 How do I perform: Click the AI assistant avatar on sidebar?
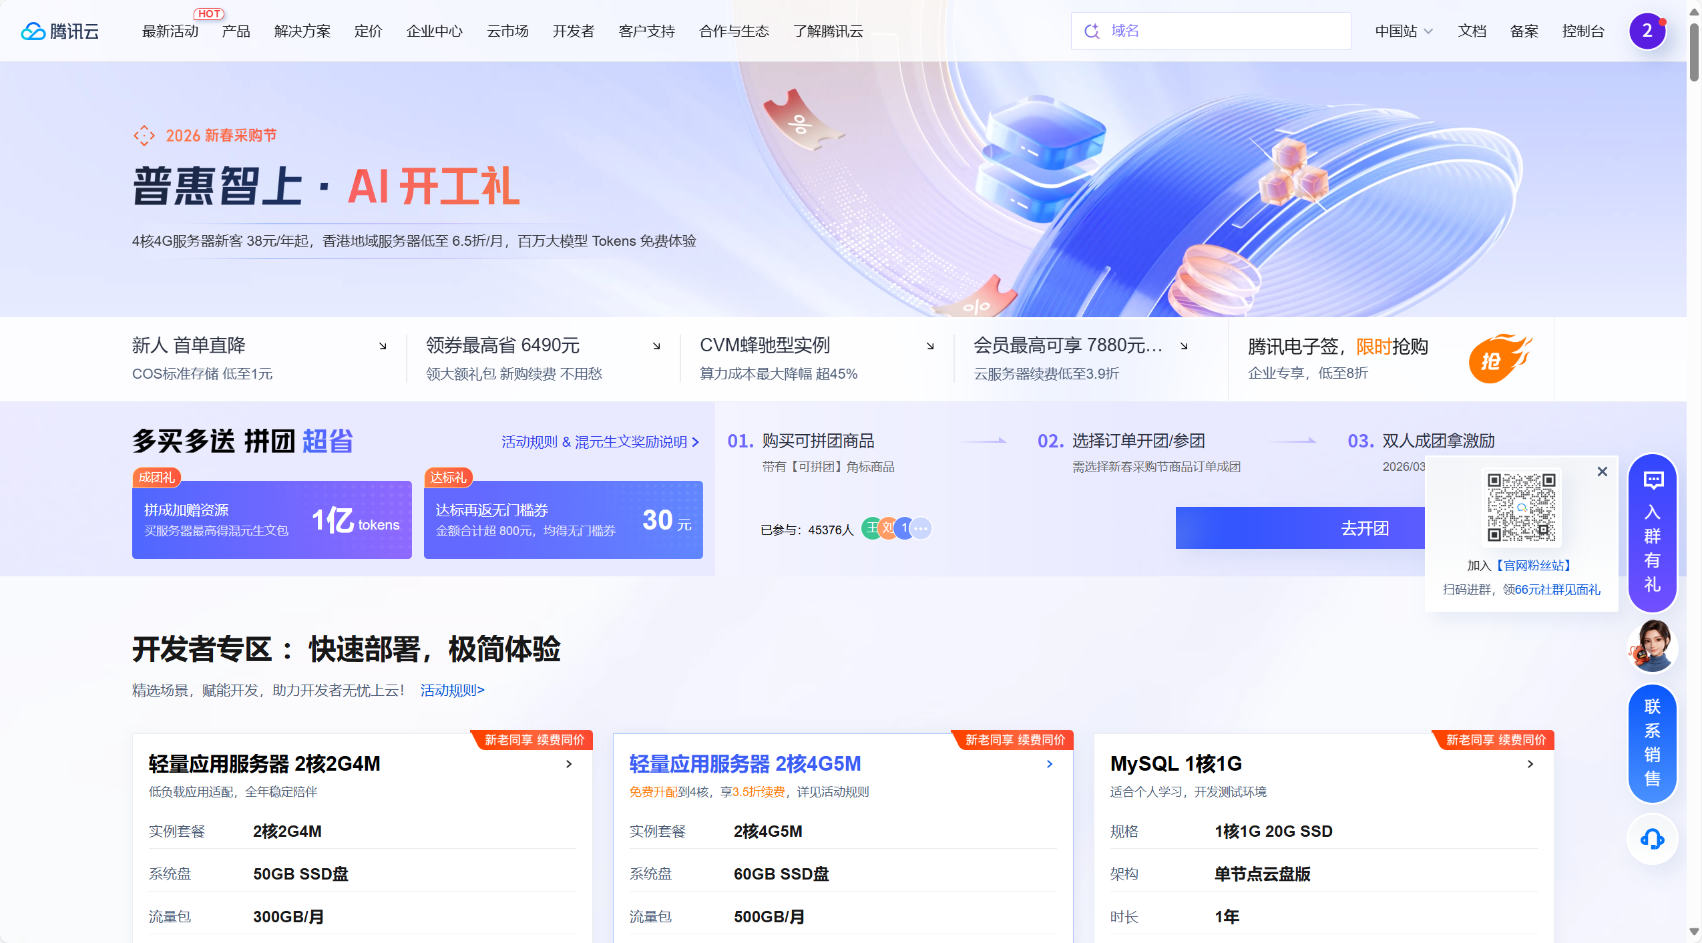coord(1652,646)
